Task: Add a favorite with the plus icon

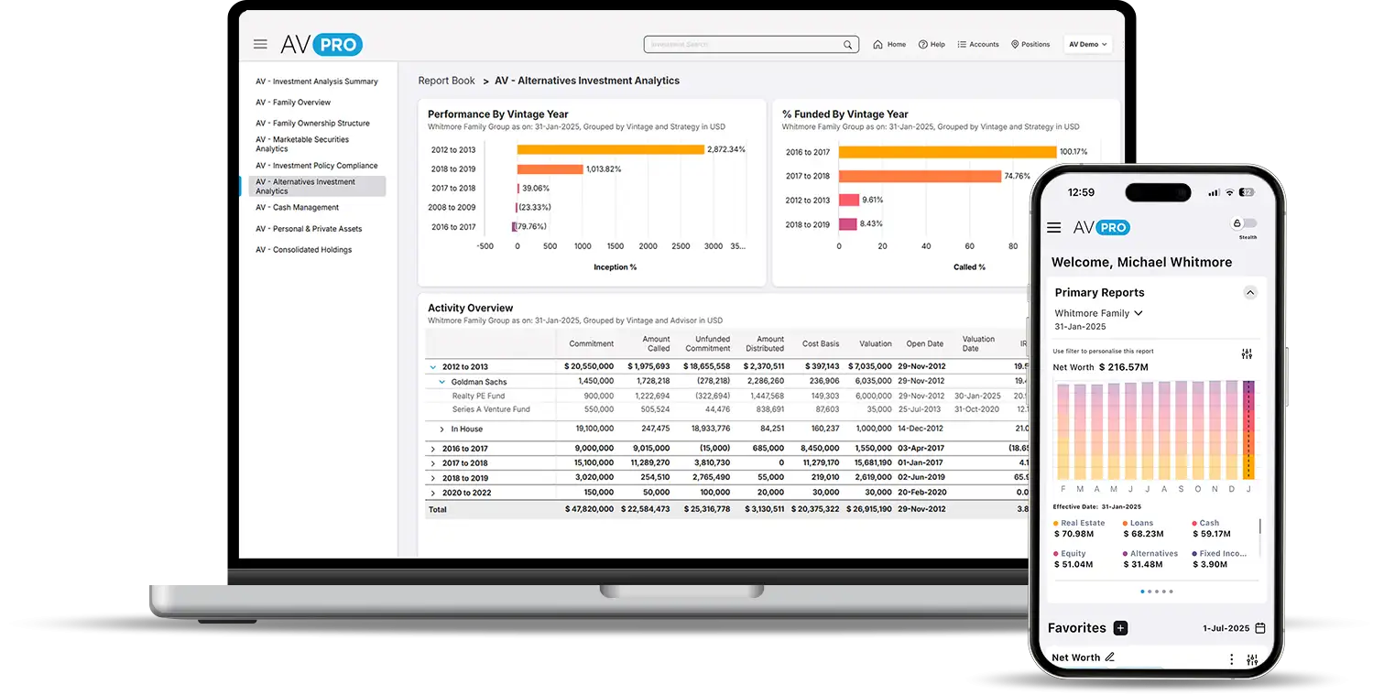Action: [x=1120, y=628]
